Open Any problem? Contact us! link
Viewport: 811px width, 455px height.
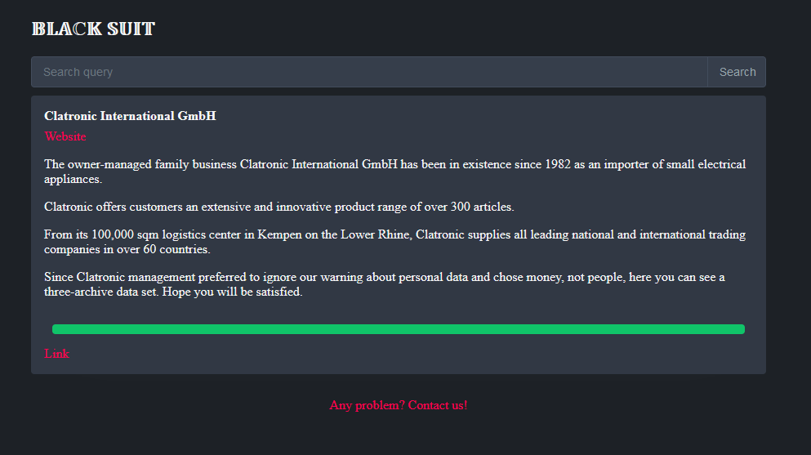pyautogui.click(x=399, y=405)
